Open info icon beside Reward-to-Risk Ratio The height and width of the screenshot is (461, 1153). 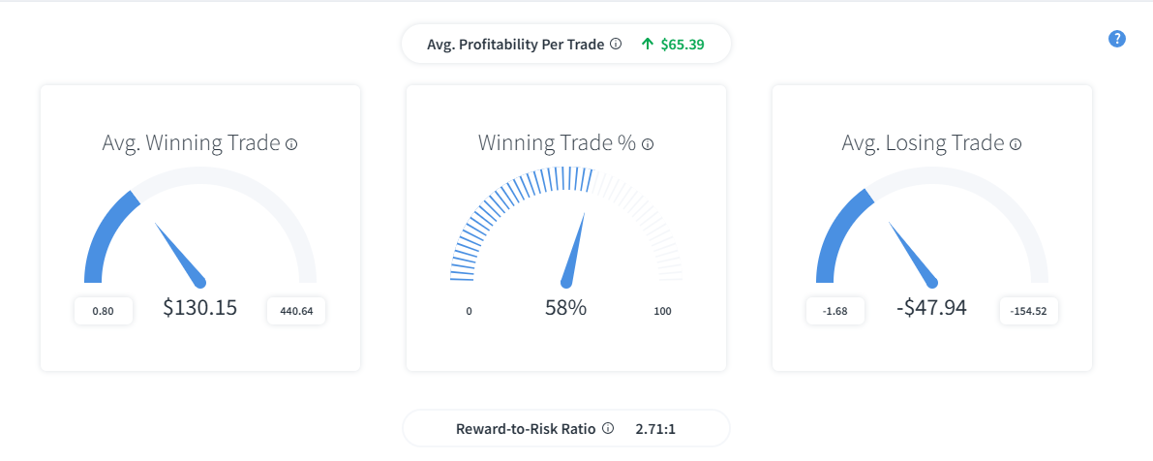coord(607,428)
